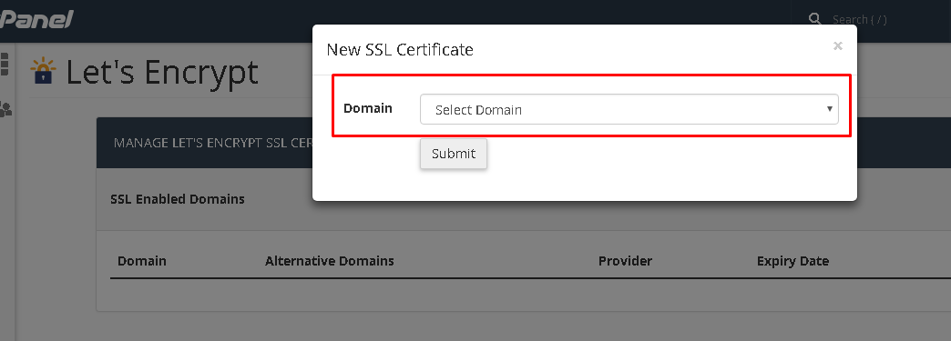Click the Select Domain dropdown arrow
Screen dimensions: 951x341
point(829,109)
